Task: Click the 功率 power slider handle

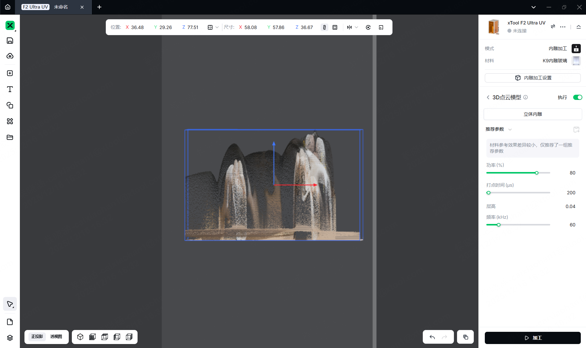Action: [x=536, y=173]
